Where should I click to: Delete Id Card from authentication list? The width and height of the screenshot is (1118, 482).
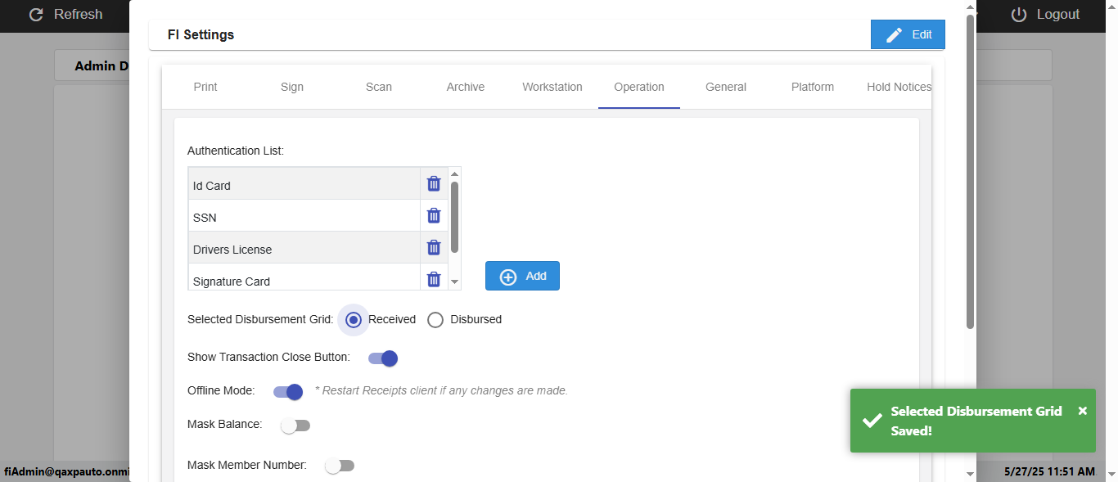434,184
